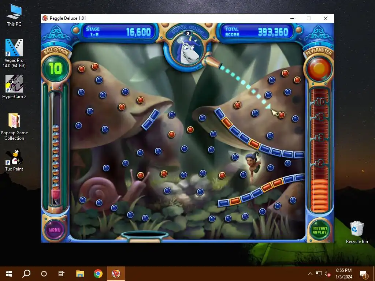Open Google Chrome from taskbar
Screen dimensions: 375x281
coord(98,274)
